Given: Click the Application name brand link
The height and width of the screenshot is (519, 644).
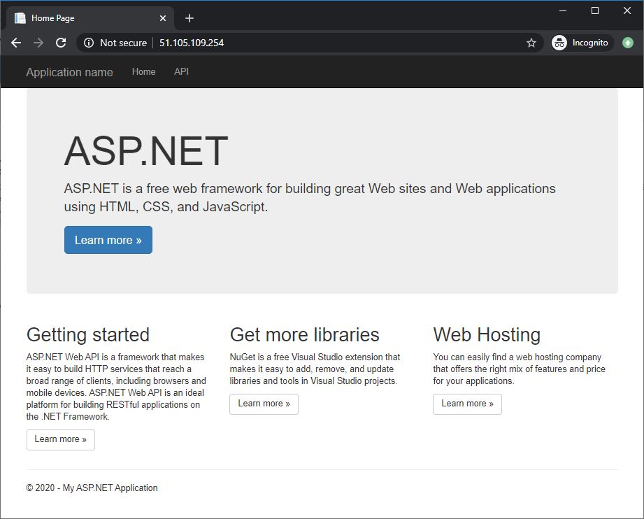Looking at the screenshot, I should pyautogui.click(x=69, y=72).
